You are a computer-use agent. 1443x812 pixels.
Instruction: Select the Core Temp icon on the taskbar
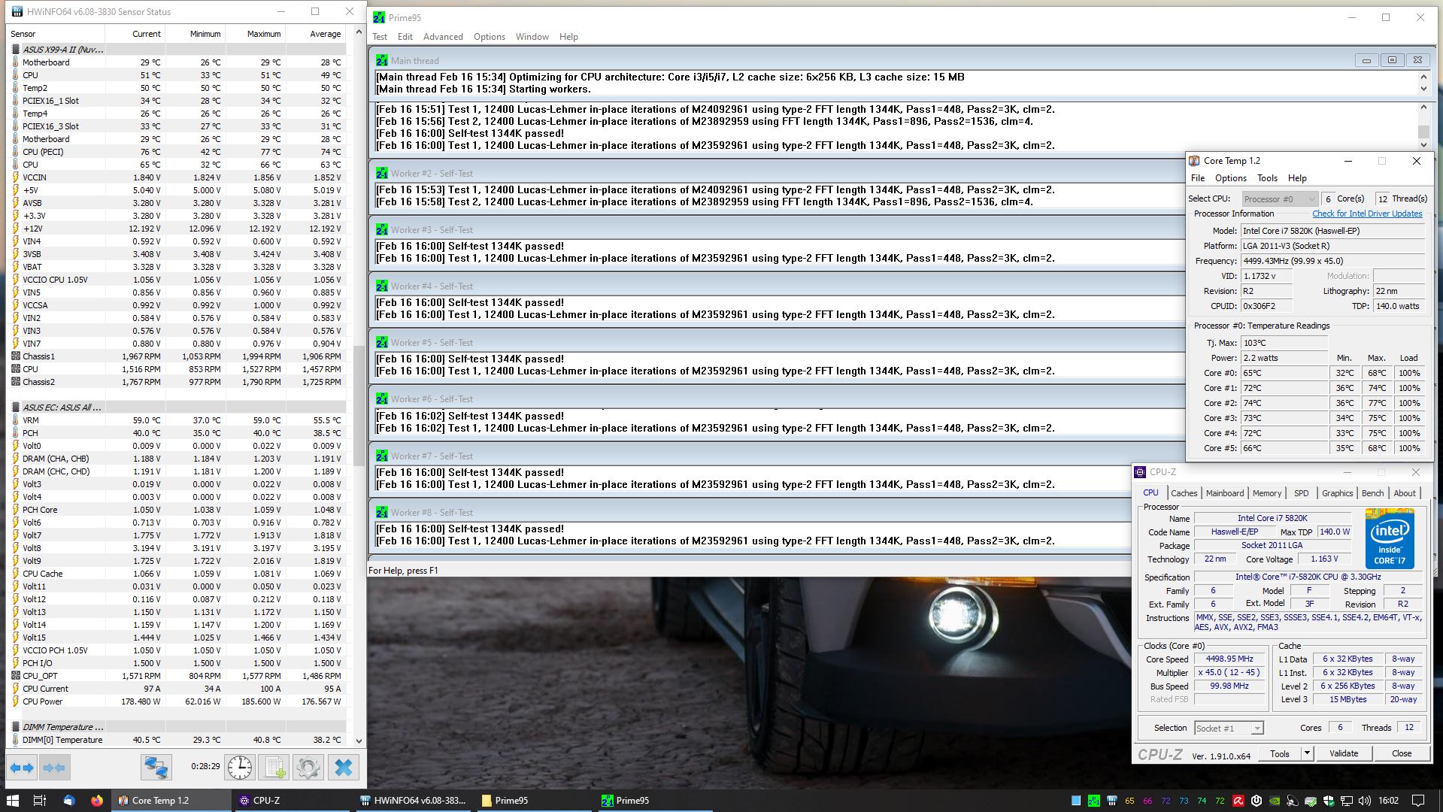[x=123, y=801]
